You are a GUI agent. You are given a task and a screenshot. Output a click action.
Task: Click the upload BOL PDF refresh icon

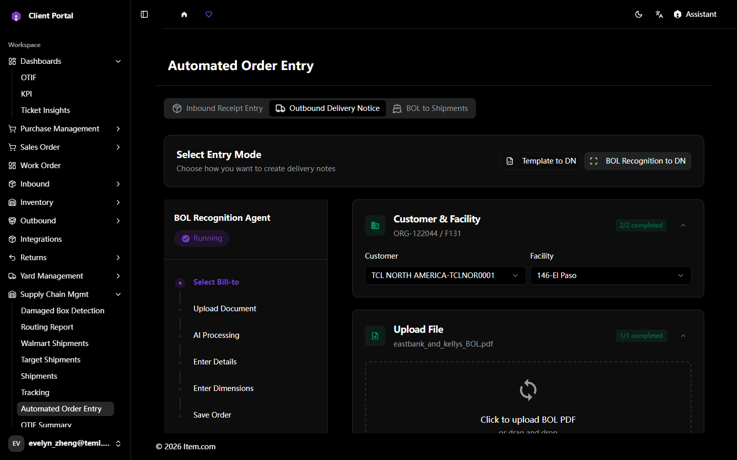click(528, 390)
